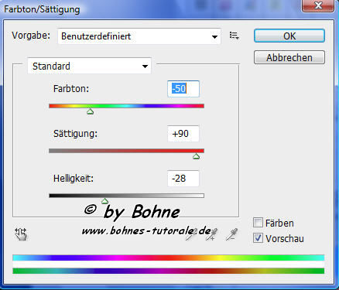Focus the Sättigung value field
The image size is (339, 290).
coord(183,134)
